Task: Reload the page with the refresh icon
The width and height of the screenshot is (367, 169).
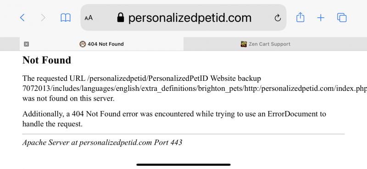Action: click(x=278, y=18)
